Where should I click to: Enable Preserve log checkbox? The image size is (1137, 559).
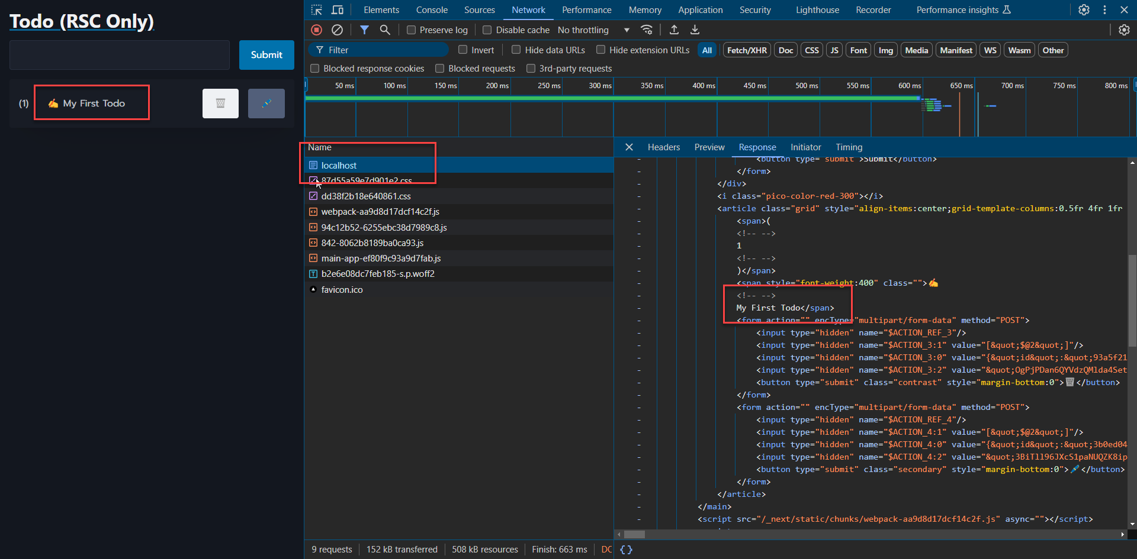pyautogui.click(x=411, y=30)
